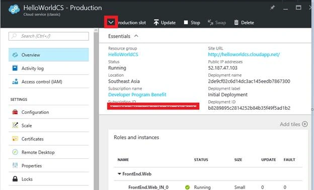
Task: Open the Certificates settings item
Action: point(49,139)
